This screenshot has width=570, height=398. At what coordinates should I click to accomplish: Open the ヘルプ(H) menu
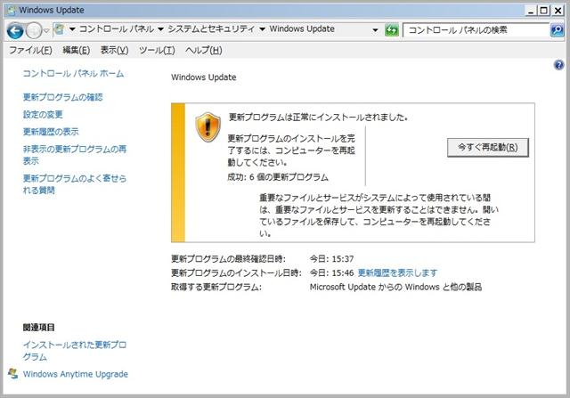pyautogui.click(x=204, y=50)
